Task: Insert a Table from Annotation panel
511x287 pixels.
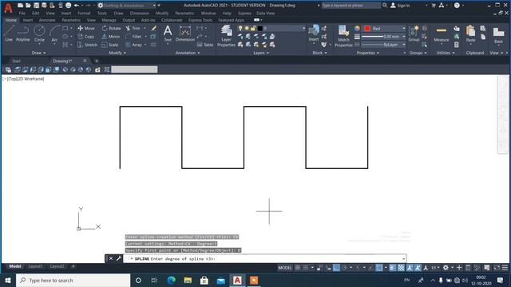Action: (205, 45)
